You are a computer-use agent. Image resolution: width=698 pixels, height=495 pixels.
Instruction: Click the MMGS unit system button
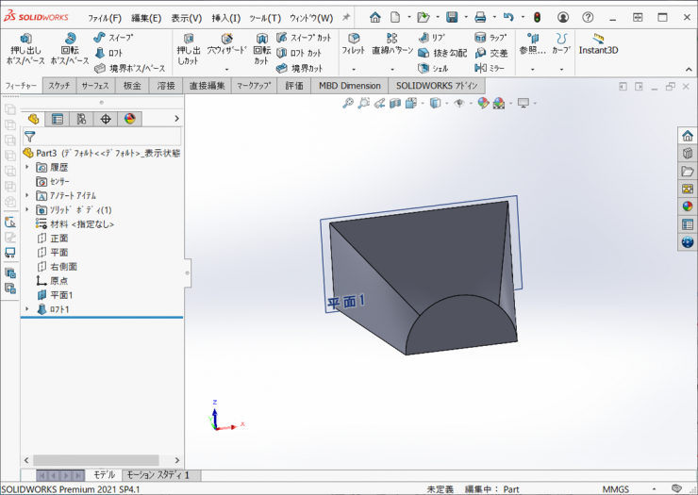click(x=616, y=489)
